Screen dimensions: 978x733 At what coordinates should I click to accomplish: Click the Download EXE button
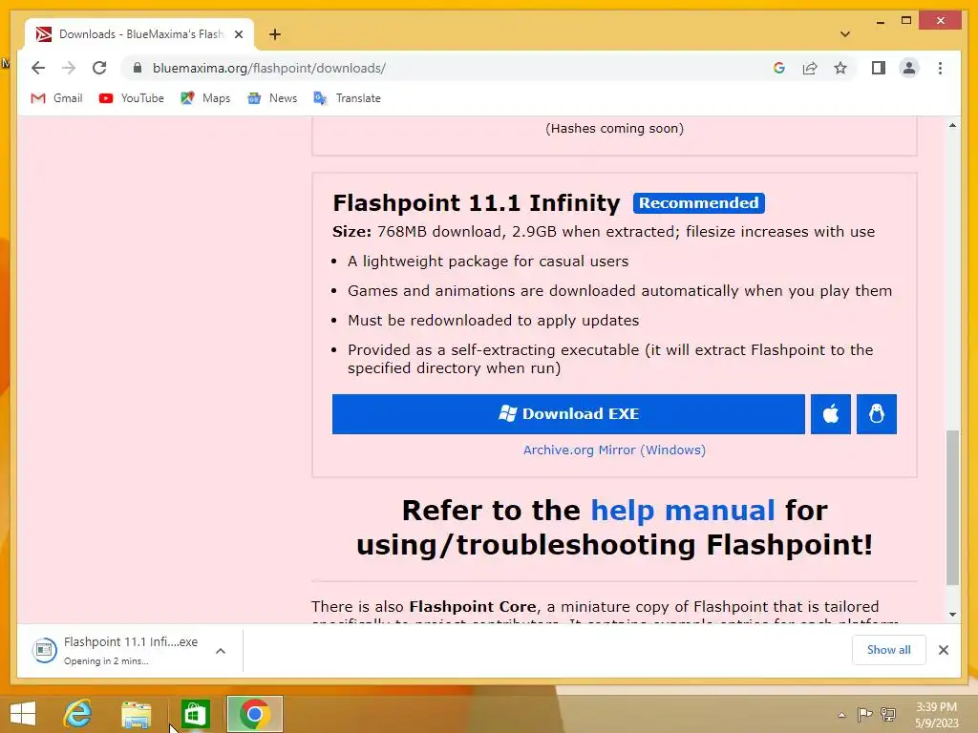pos(568,414)
